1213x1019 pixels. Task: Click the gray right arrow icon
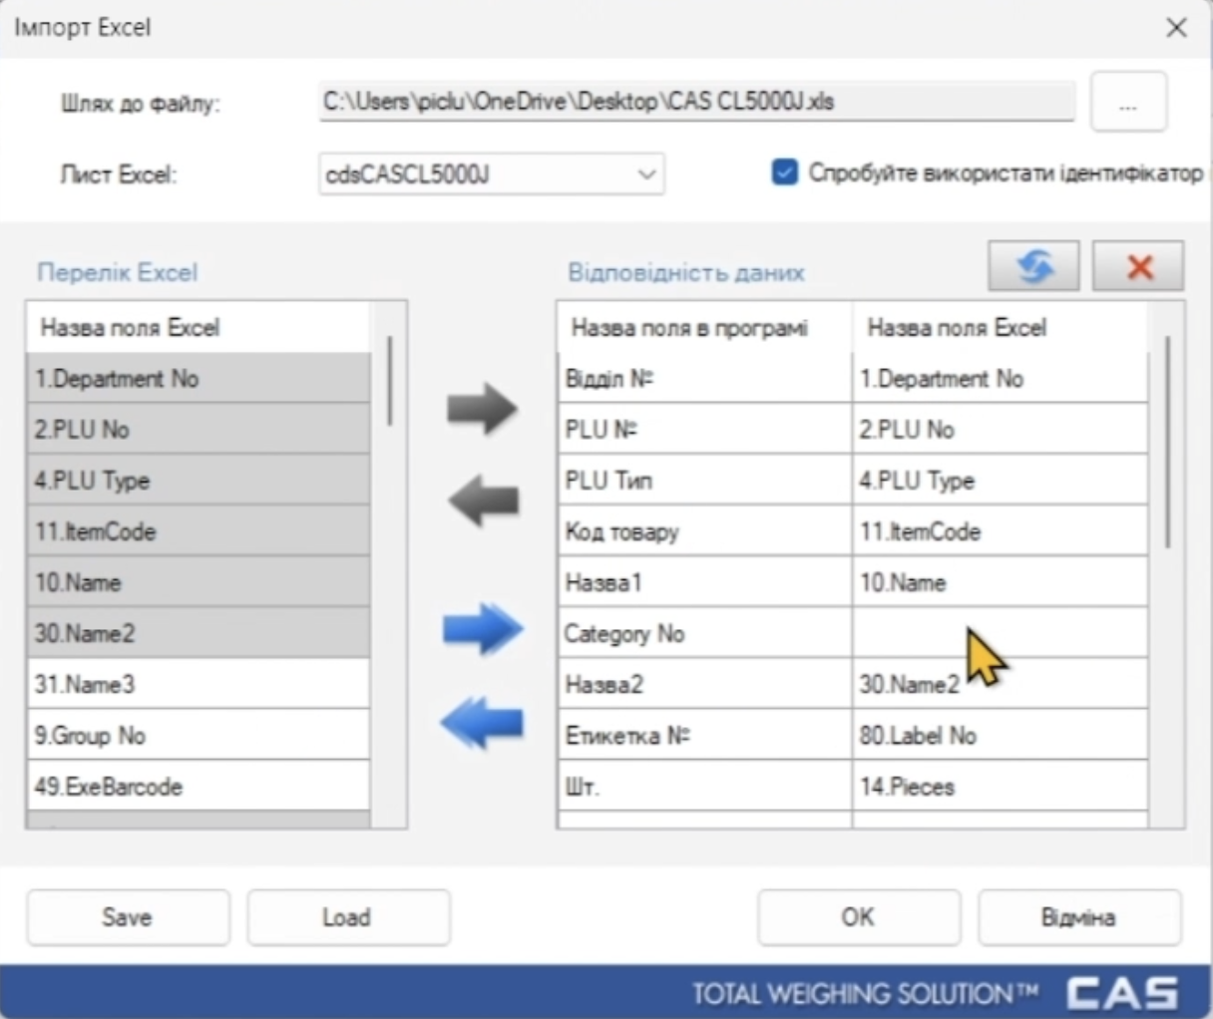[482, 408]
